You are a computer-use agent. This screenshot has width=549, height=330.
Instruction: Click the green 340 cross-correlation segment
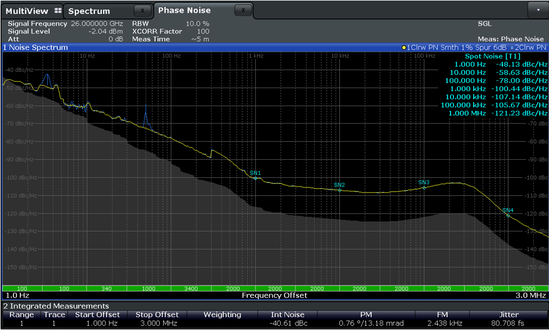point(107,288)
